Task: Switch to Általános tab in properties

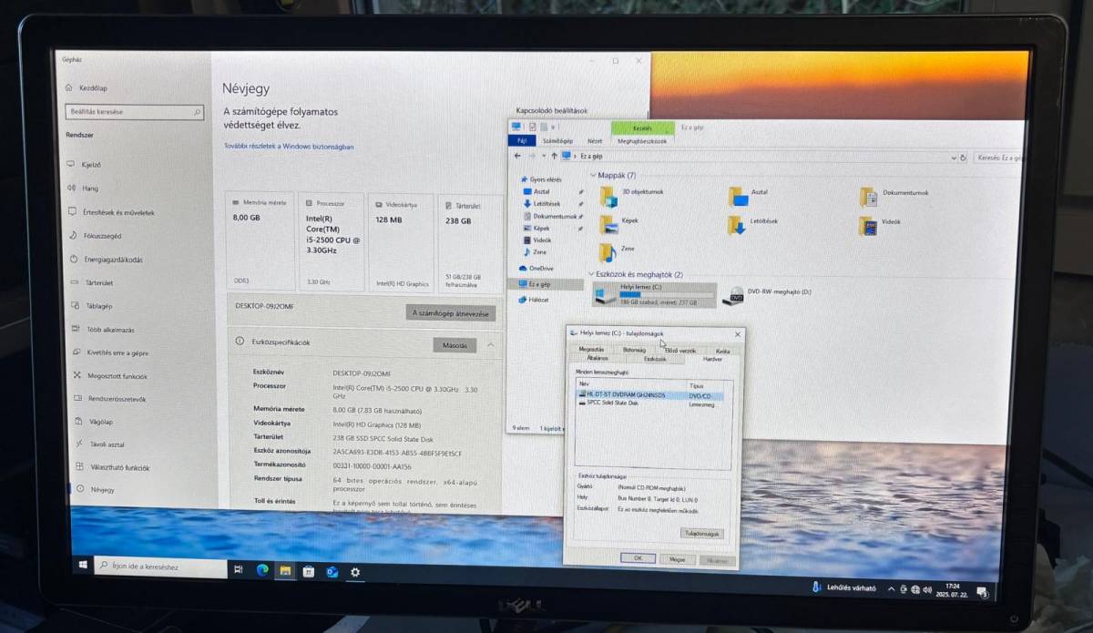Action: (598, 358)
